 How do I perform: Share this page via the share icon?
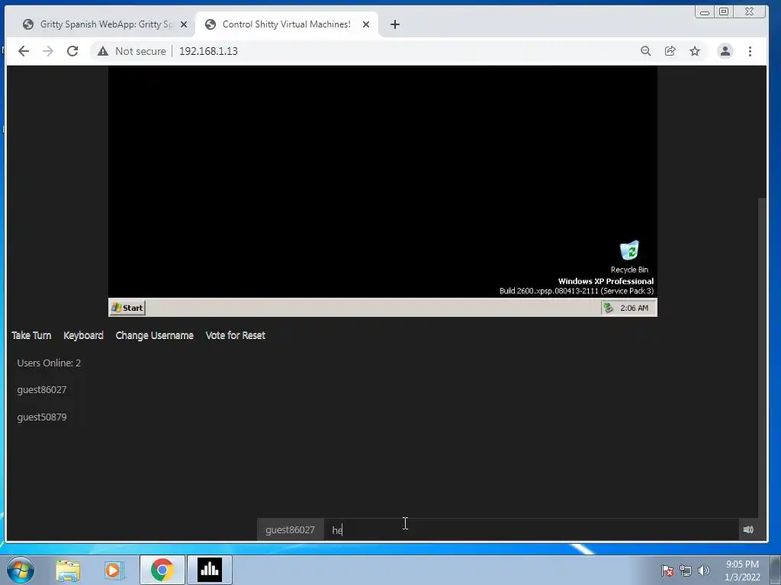coord(670,51)
